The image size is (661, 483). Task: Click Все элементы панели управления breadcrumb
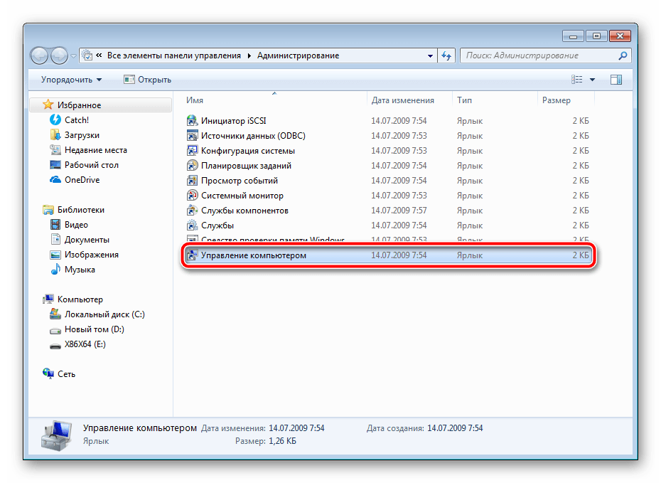tap(174, 55)
